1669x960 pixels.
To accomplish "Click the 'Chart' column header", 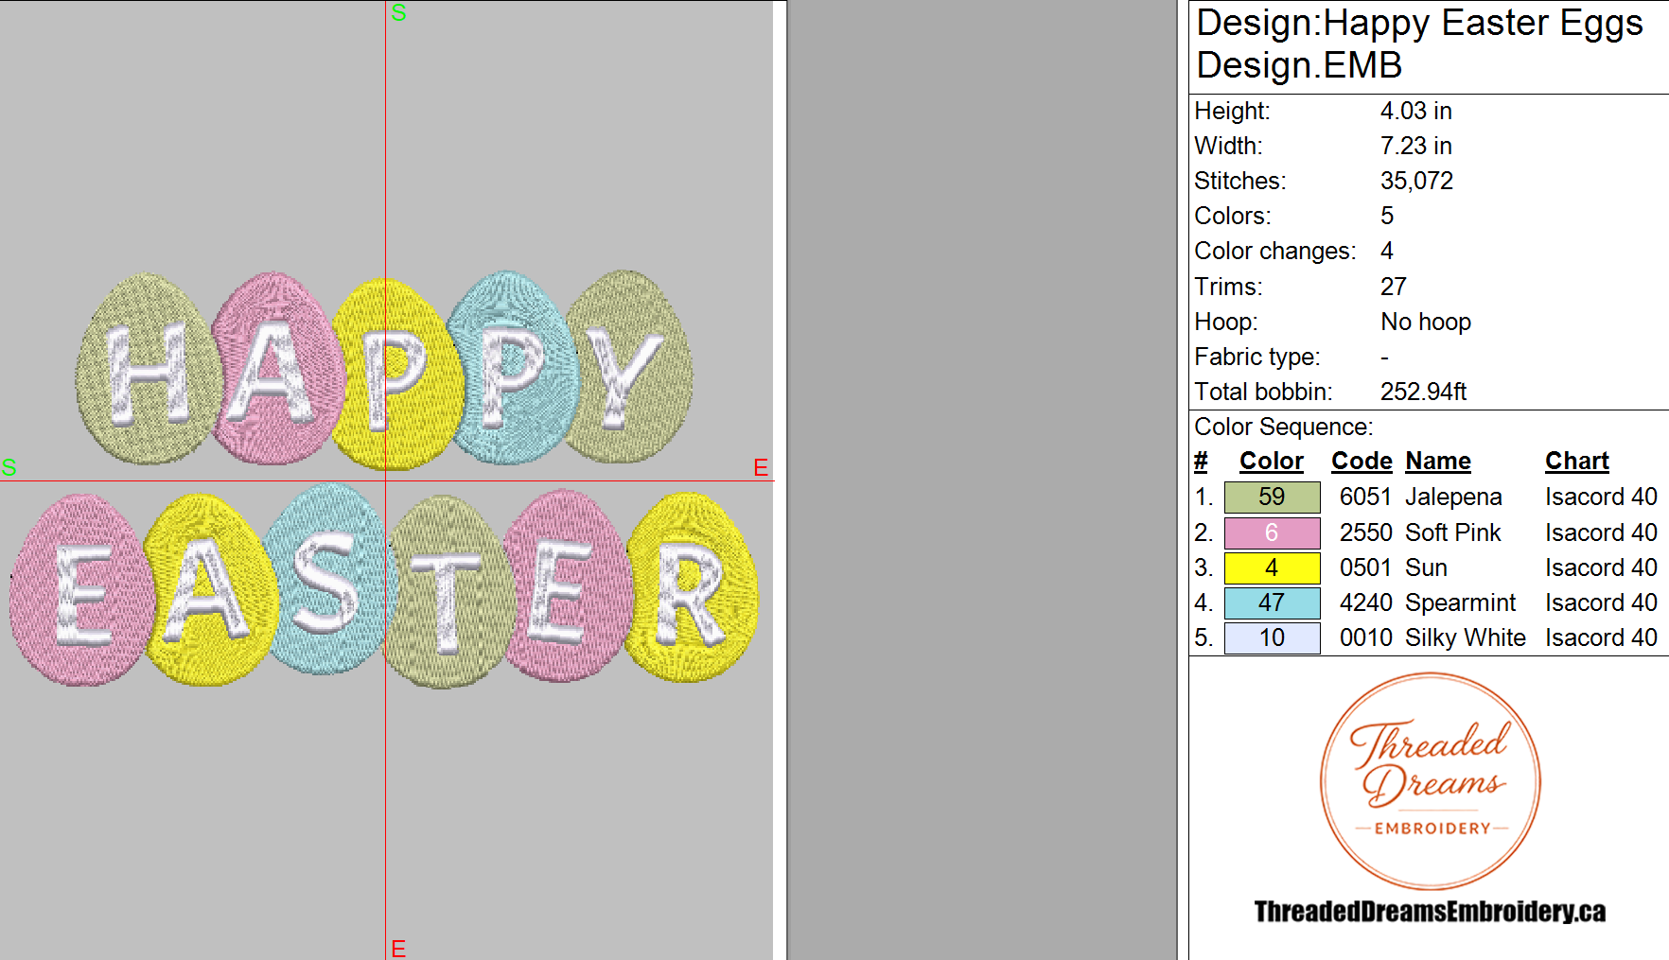I will 1576,462.
